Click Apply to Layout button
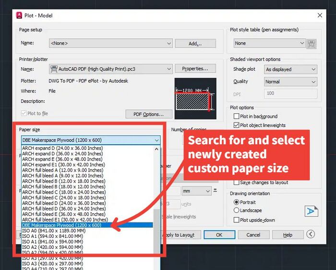Screen dimensions: 336x270 180,235
